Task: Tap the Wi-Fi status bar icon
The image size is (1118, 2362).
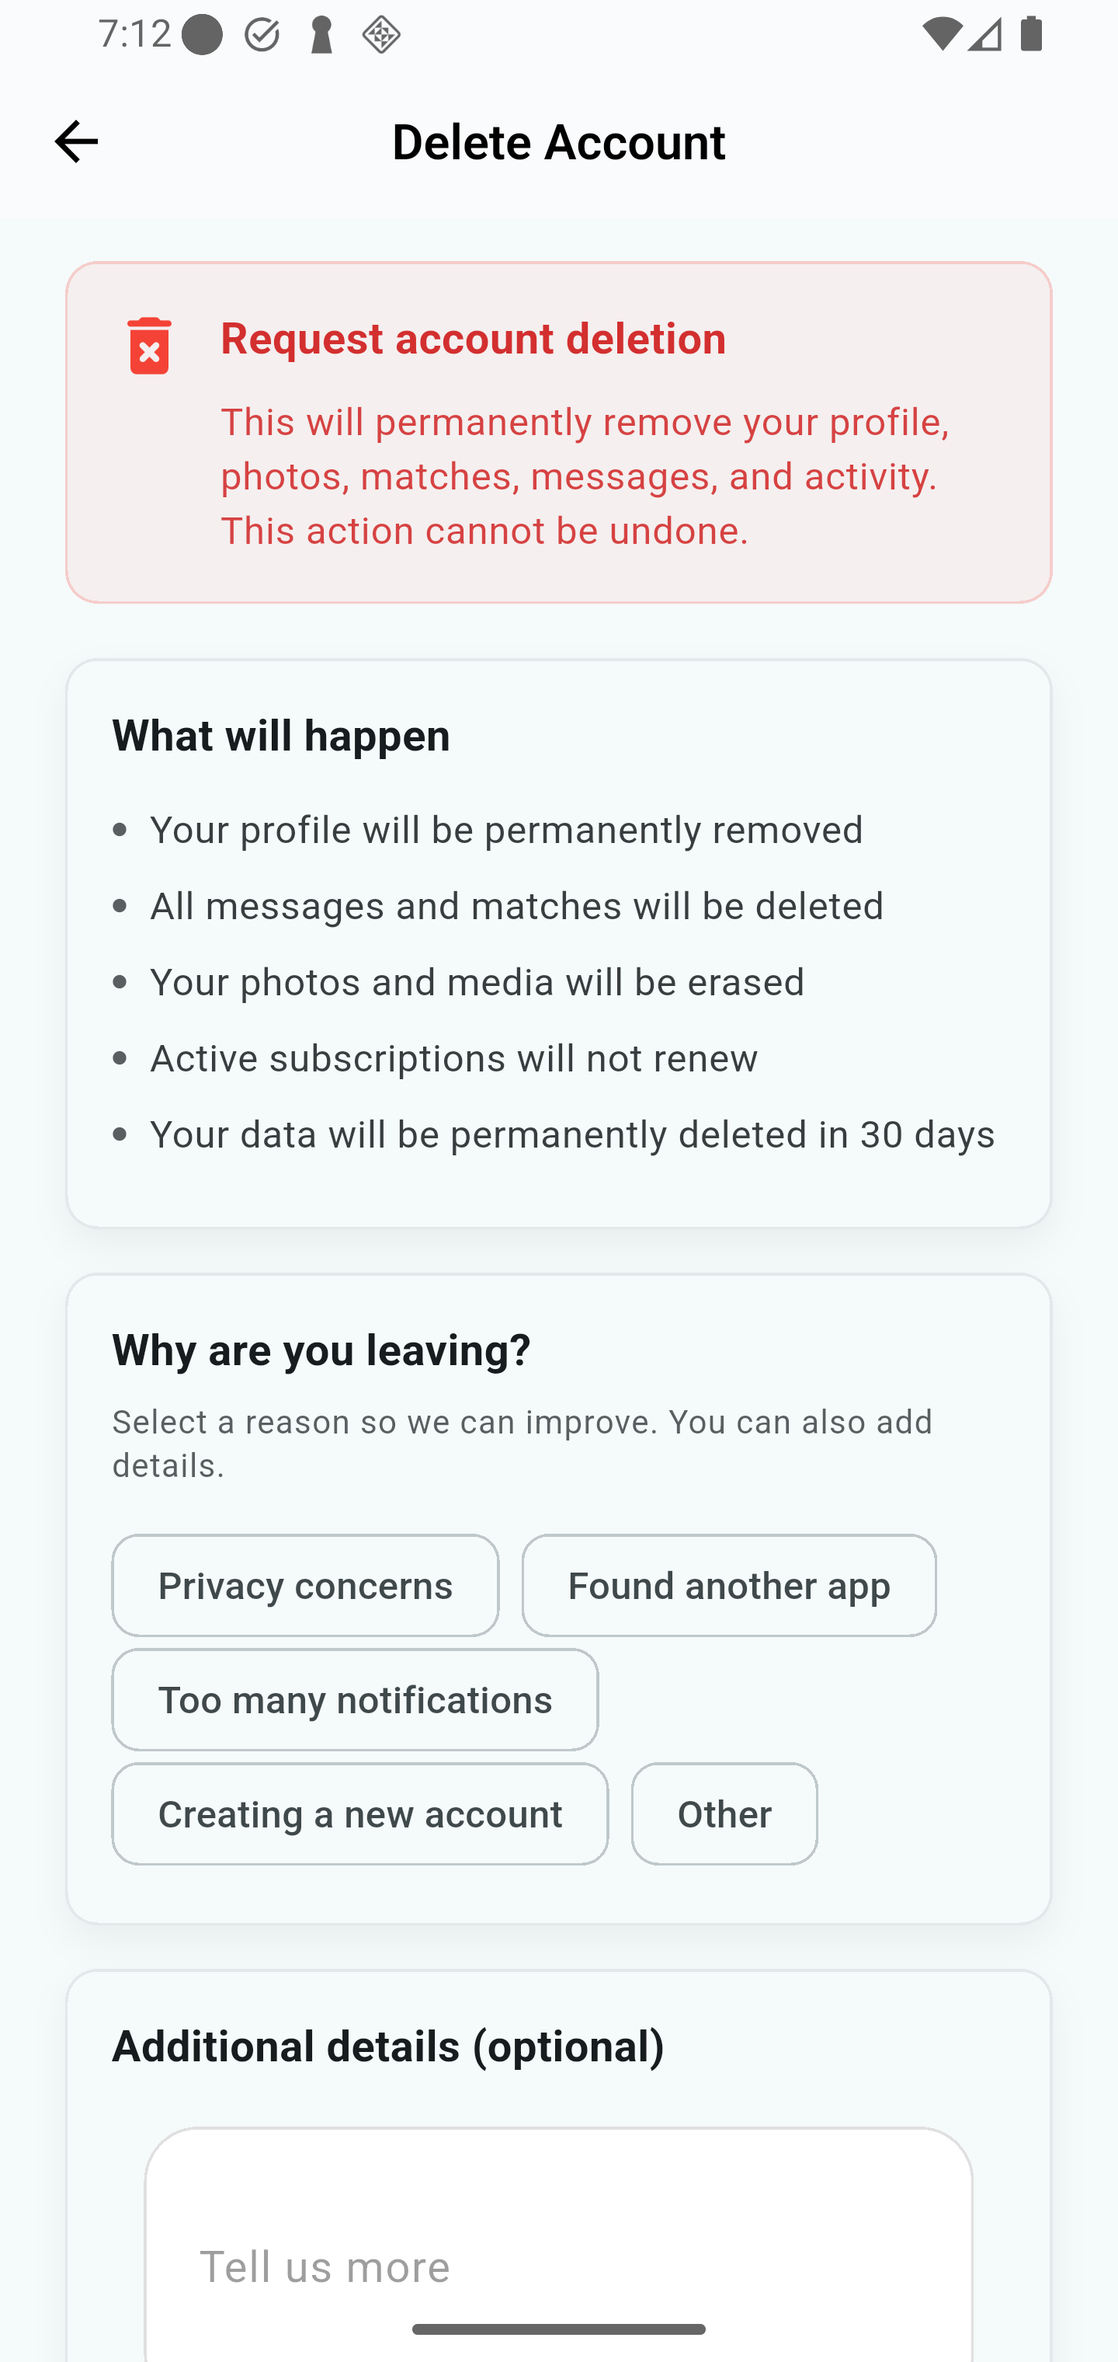Action: [x=941, y=35]
